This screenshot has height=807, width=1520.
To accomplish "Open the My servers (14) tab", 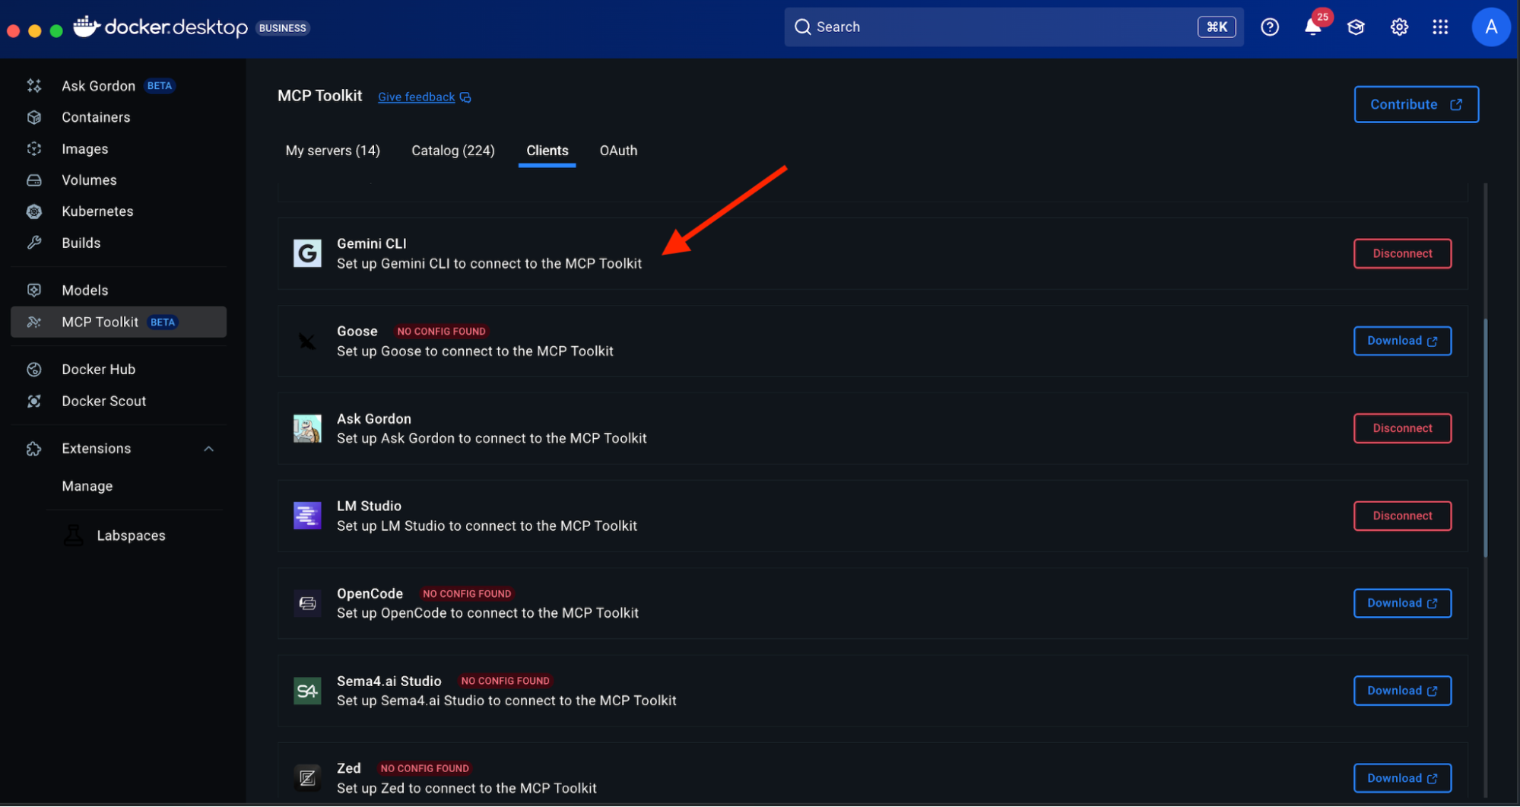I will pos(332,151).
